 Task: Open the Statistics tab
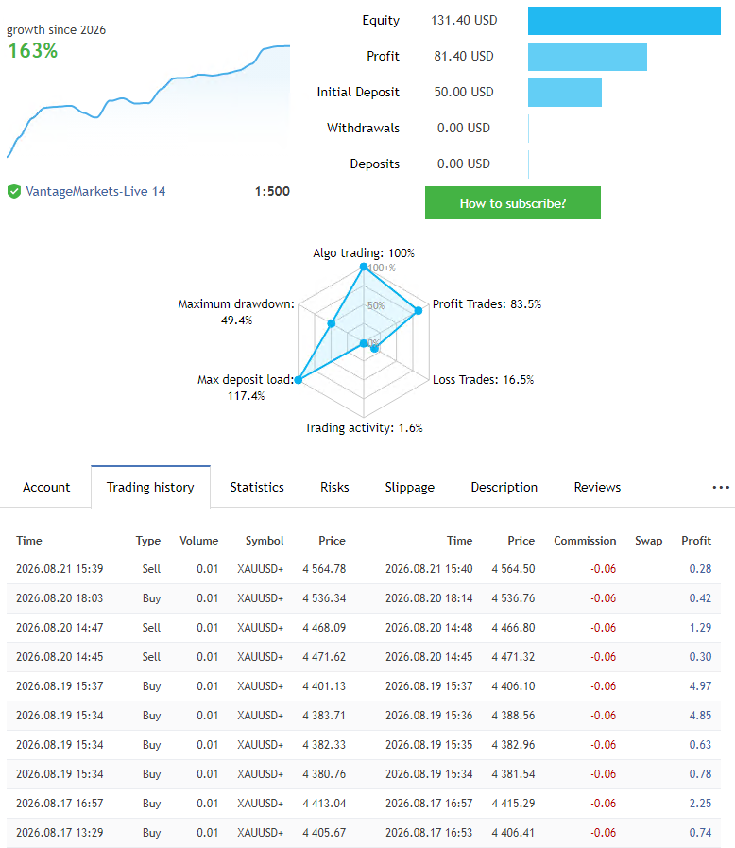(257, 487)
